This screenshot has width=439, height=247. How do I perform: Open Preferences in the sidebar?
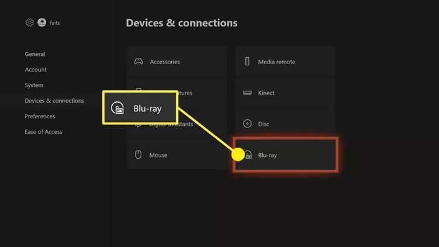pyautogui.click(x=40, y=116)
